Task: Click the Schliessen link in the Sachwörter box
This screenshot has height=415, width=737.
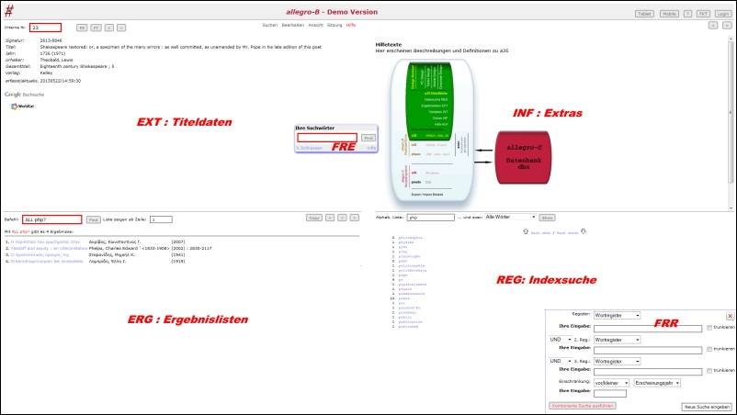Action: point(309,149)
